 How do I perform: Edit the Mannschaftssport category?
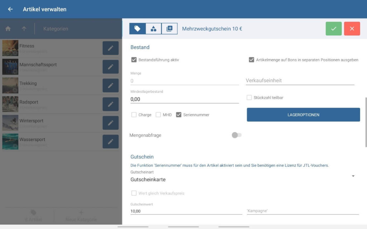110,67
